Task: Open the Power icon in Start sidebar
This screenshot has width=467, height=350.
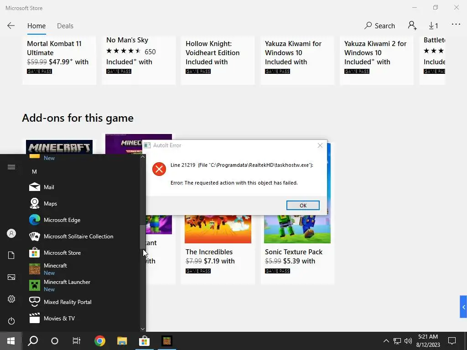Action: click(x=11, y=321)
